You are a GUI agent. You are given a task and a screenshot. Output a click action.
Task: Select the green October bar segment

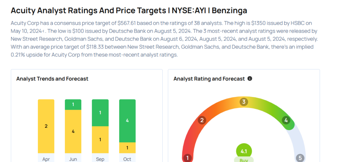coord(127,121)
